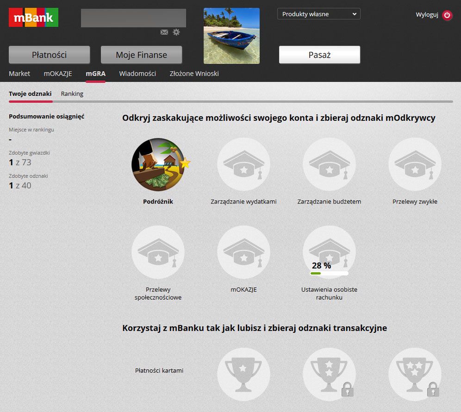This screenshot has width=461, height=412.
Task: Click the '1 z 73' stars count
Action: [20, 162]
